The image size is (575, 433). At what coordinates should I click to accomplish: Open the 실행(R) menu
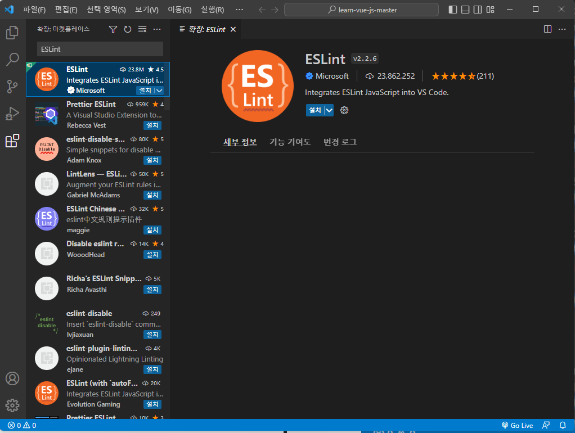(212, 10)
